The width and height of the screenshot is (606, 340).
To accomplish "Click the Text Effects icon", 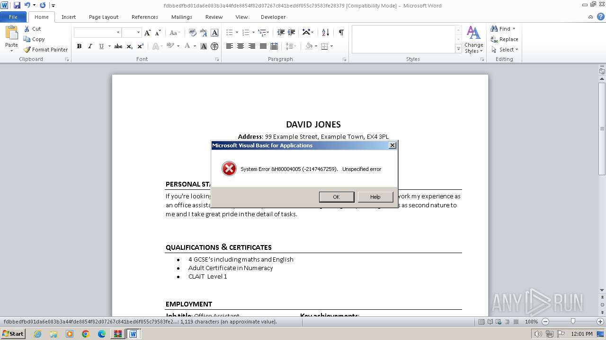I will click(x=155, y=46).
